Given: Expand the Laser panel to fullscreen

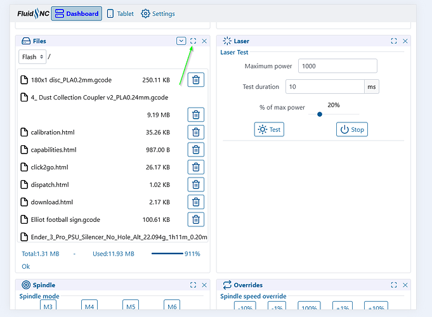Looking at the screenshot, I should (x=394, y=41).
